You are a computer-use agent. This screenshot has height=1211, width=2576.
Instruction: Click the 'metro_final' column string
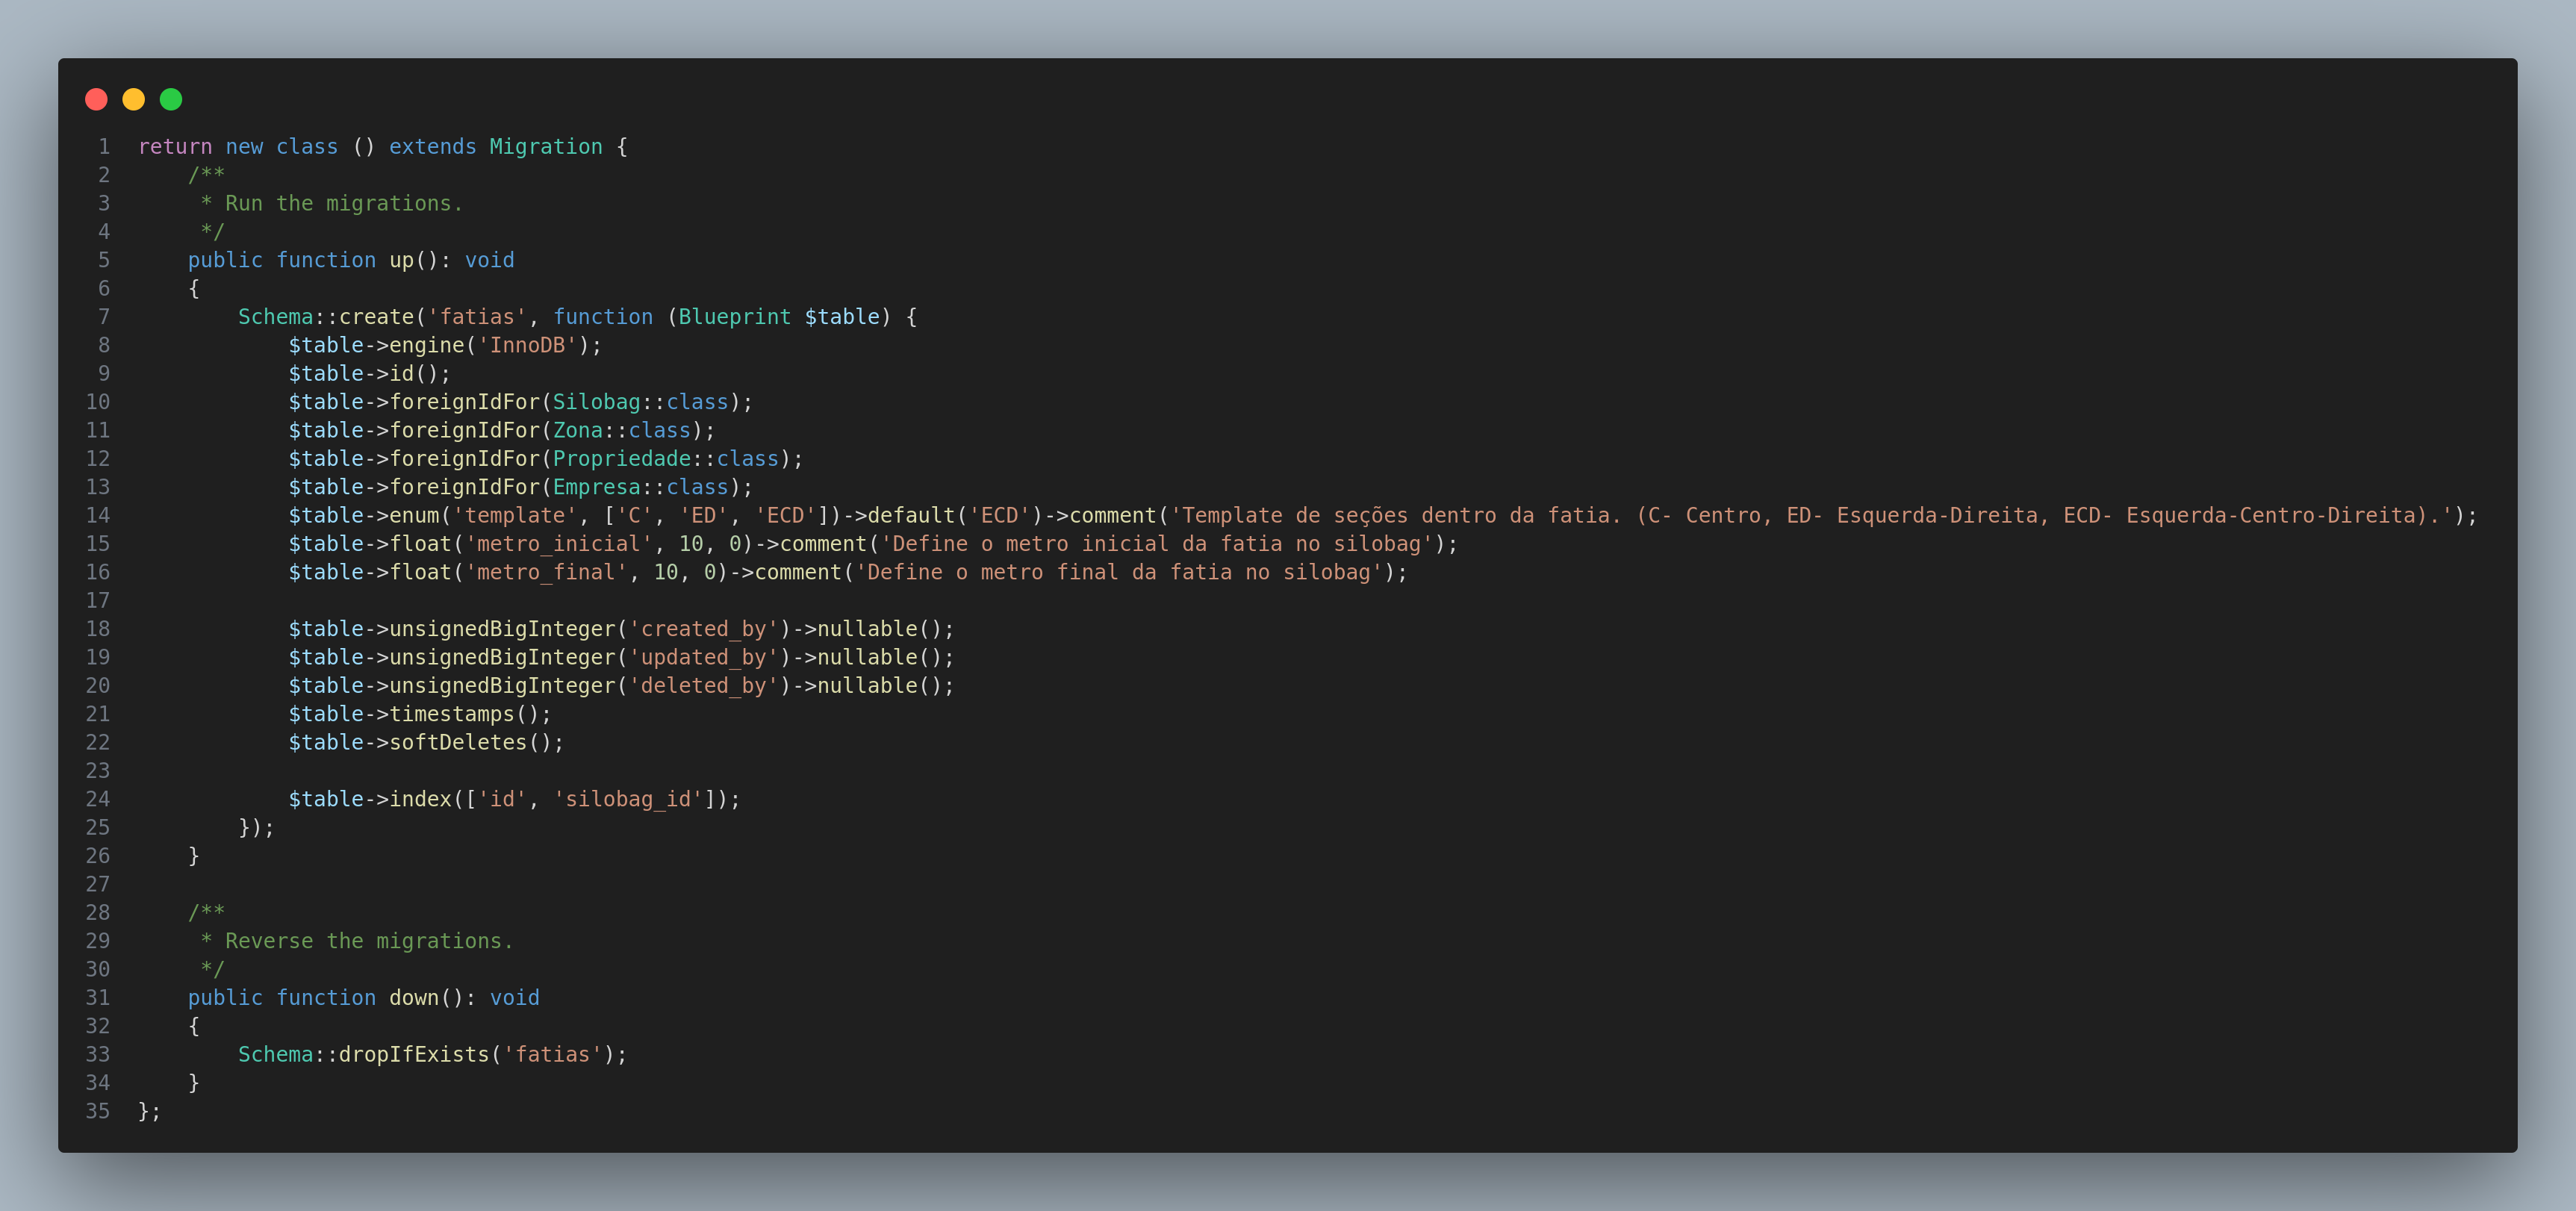546,573
